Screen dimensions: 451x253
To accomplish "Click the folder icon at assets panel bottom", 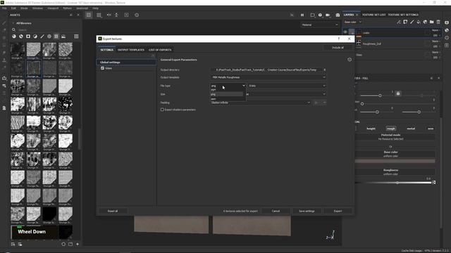I will (x=70, y=244).
